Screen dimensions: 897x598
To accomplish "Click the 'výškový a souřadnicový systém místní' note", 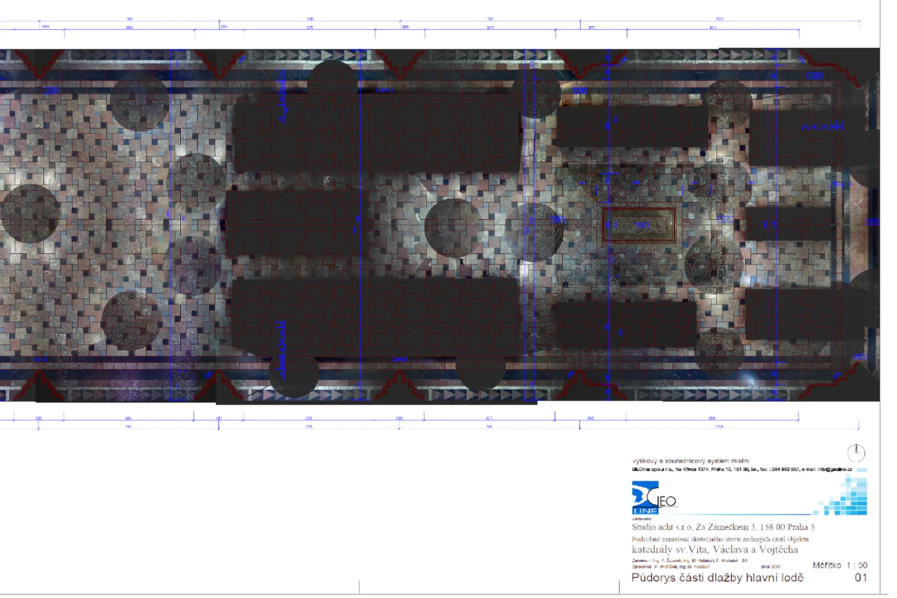I will click(691, 461).
